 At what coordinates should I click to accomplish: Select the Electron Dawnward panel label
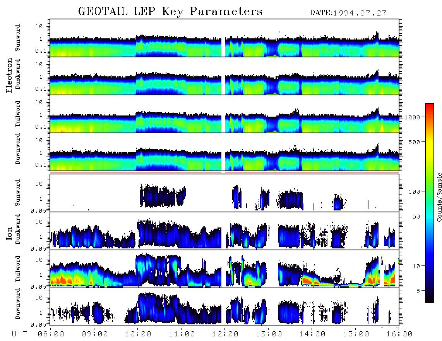18,149
